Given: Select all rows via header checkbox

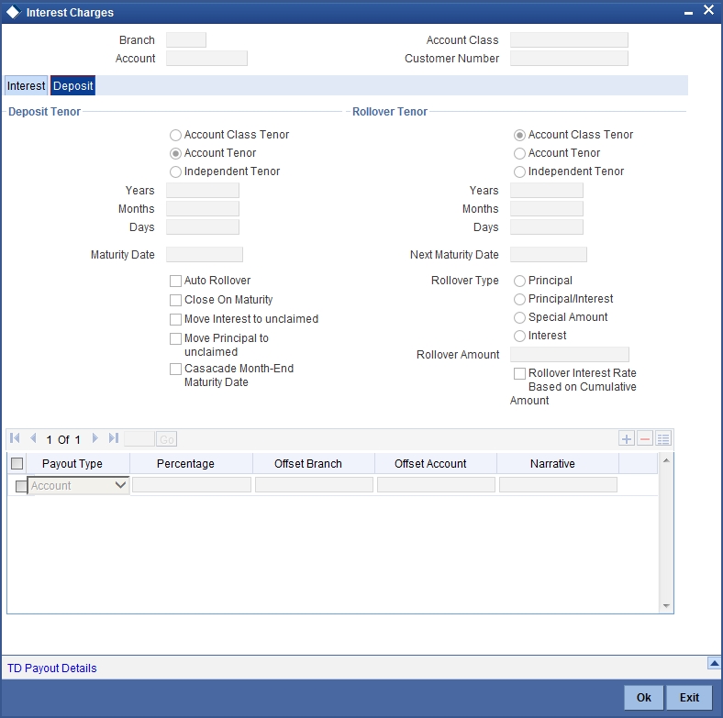Looking at the screenshot, I should pos(17,464).
